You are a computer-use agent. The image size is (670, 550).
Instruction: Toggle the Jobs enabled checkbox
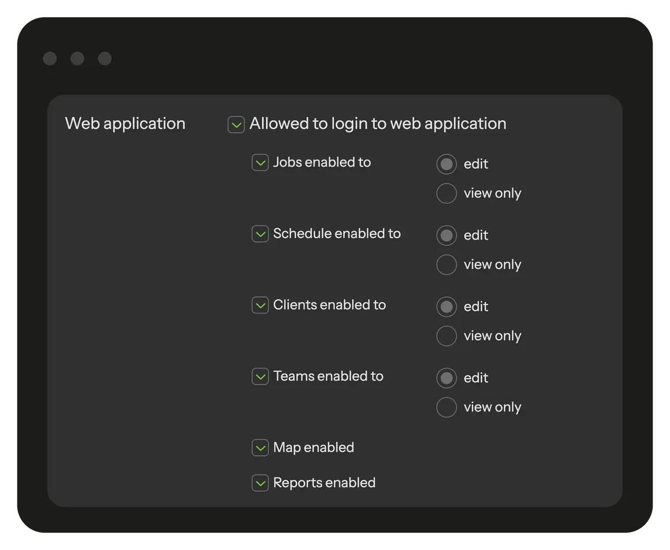(x=260, y=163)
